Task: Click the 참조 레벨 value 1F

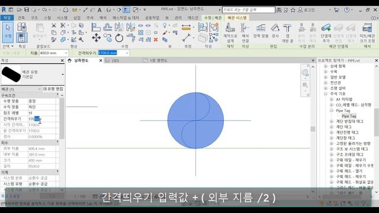Action: coord(41,113)
